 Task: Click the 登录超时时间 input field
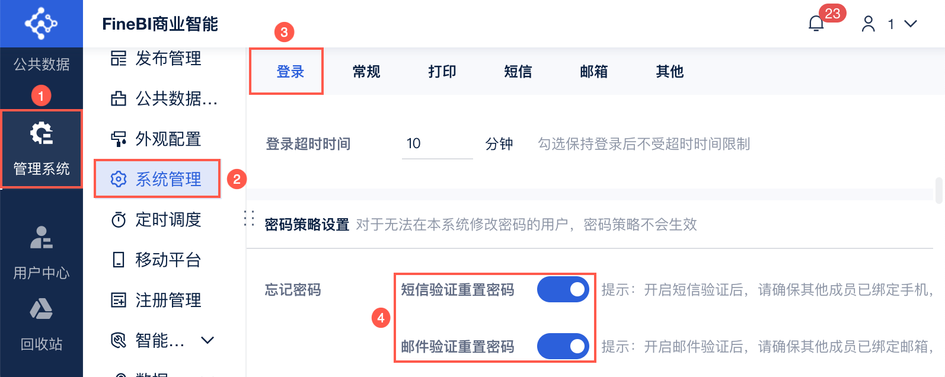(437, 143)
